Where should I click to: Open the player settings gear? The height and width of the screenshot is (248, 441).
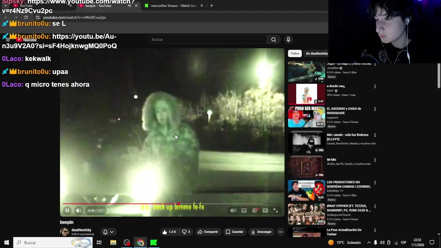pos(255,210)
